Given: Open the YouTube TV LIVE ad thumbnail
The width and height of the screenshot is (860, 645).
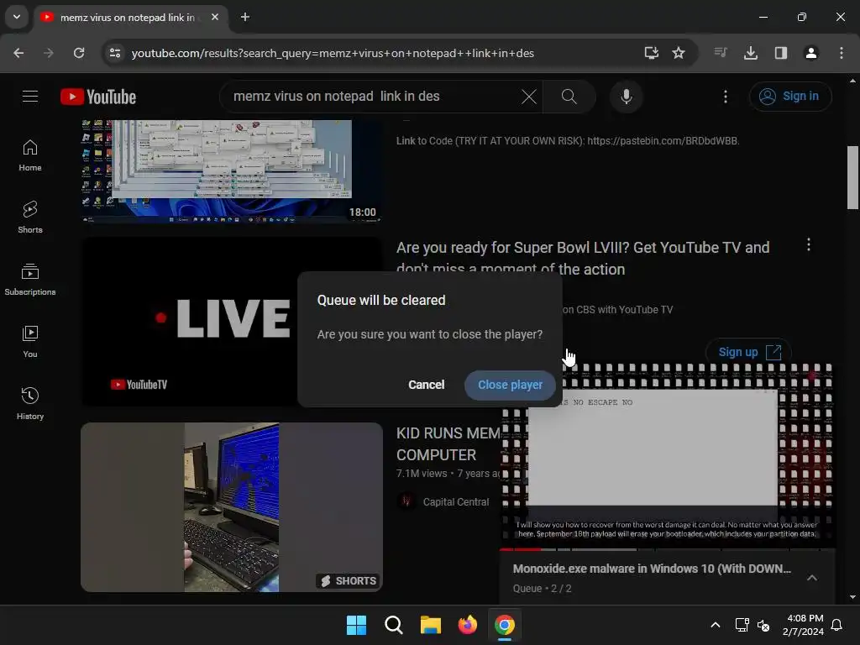Looking at the screenshot, I should 189,322.
